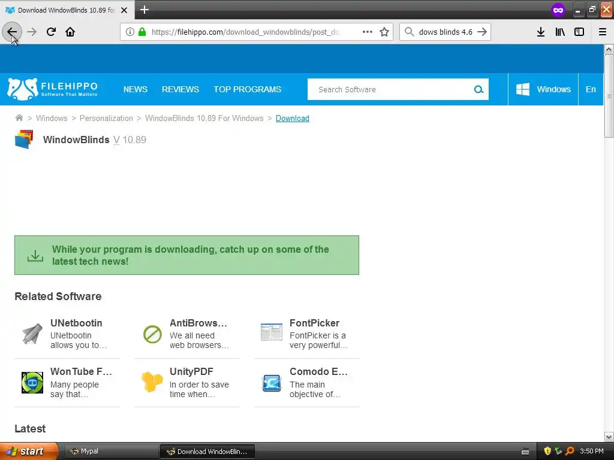Viewport: 614px width, 460px height.
Task: Click the Comodo icon
Action: [272, 383]
